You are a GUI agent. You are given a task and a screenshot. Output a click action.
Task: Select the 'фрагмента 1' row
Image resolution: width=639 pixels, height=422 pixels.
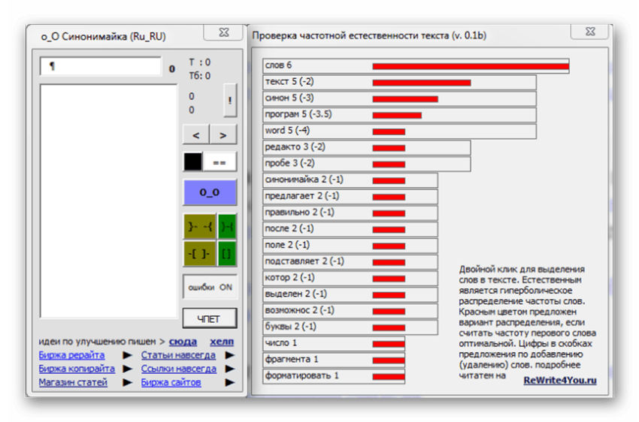point(334,360)
